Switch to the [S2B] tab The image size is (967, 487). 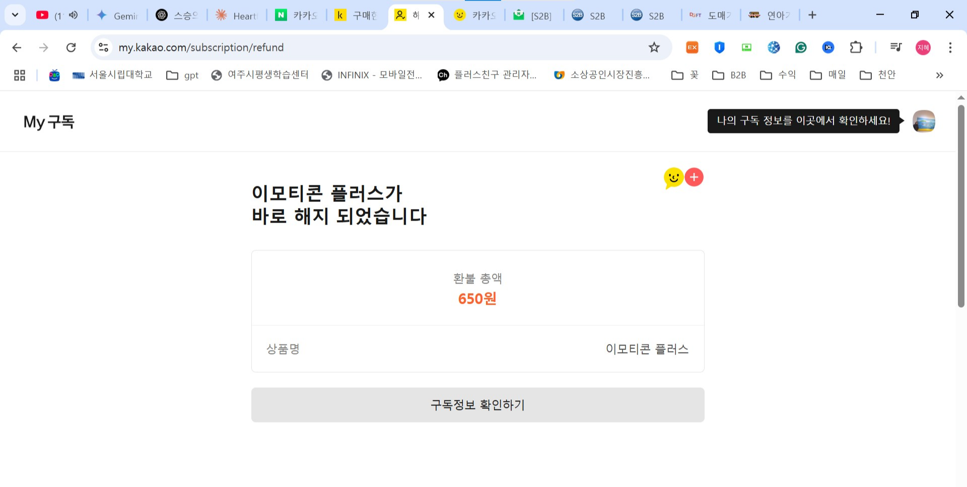point(533,16)
